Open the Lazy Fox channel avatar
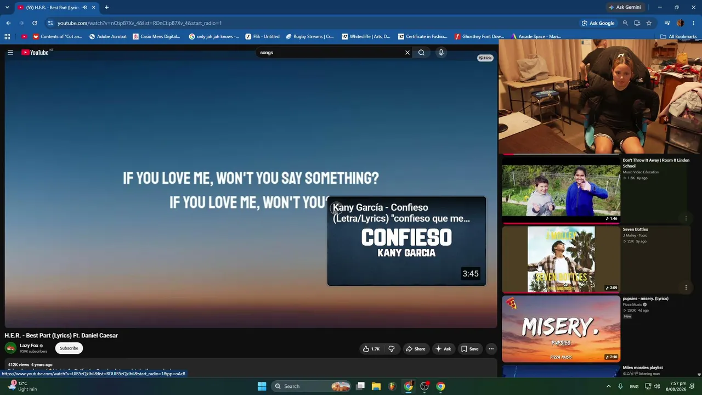Viewport: 702px width, 395px height. 10,348
